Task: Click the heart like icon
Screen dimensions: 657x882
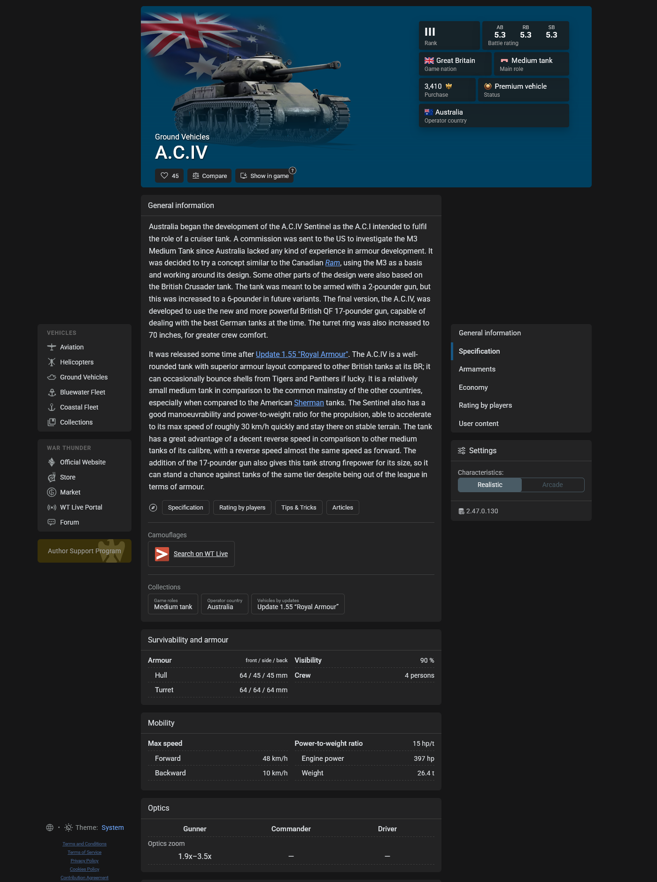Action: 164,176
